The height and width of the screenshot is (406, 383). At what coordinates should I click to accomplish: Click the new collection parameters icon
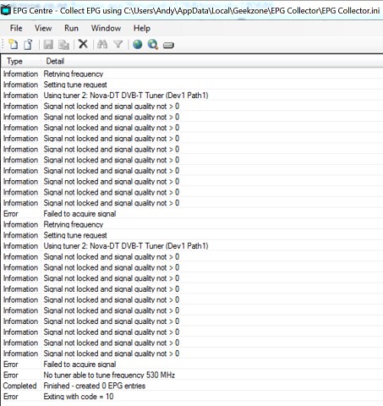pos(14,44)
